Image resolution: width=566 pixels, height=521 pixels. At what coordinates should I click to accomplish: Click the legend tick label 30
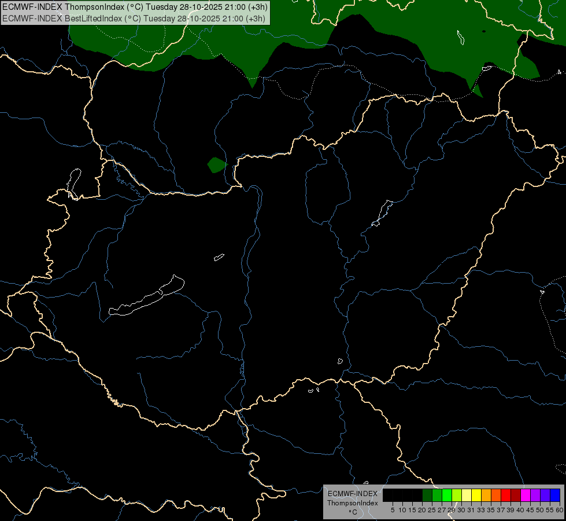point(461,510)
